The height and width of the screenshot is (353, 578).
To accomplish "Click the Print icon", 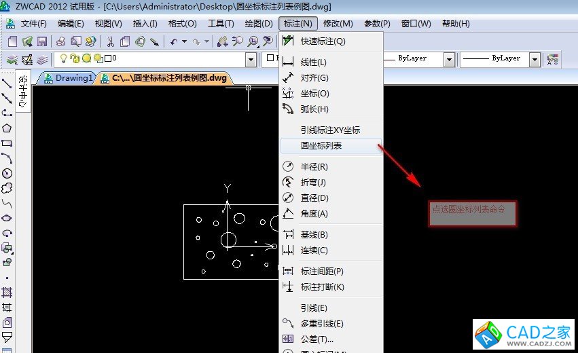I will tap(61, 41).
